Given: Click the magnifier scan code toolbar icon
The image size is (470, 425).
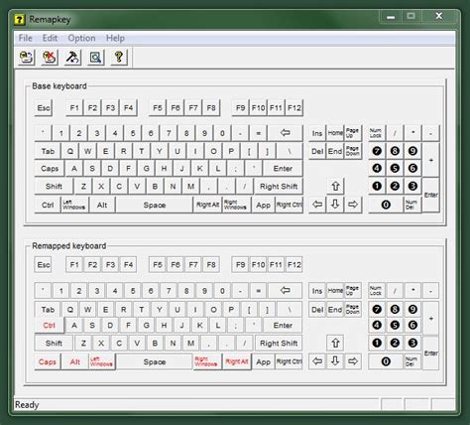Looking at the screenshot, I should 95,58.
